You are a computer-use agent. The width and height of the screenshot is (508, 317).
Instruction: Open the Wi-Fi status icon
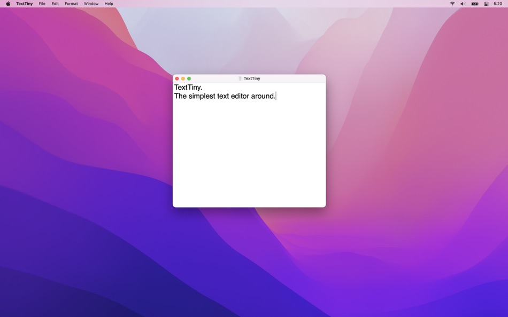coord(452,4)
